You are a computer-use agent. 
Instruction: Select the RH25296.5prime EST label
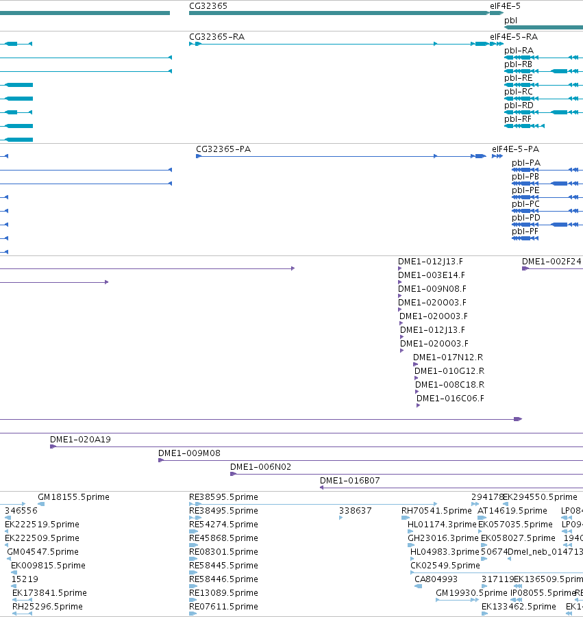[x=47, y=606]
